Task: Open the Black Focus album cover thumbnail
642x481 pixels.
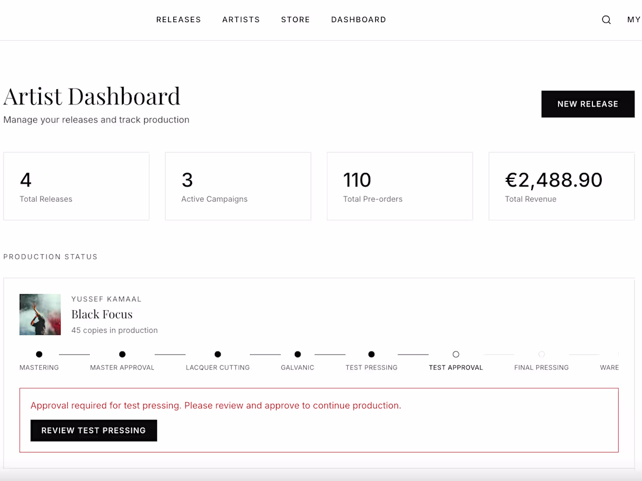Action: point(40,314)
